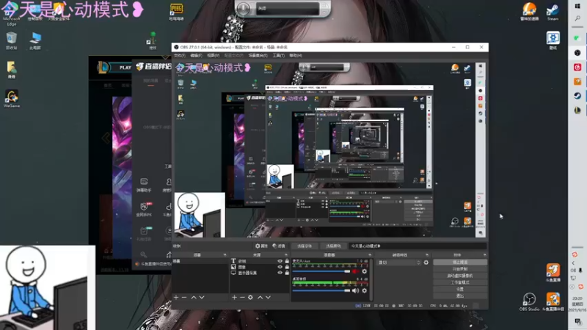Open the 工具(T) menu in OBS

coord(279,56)
